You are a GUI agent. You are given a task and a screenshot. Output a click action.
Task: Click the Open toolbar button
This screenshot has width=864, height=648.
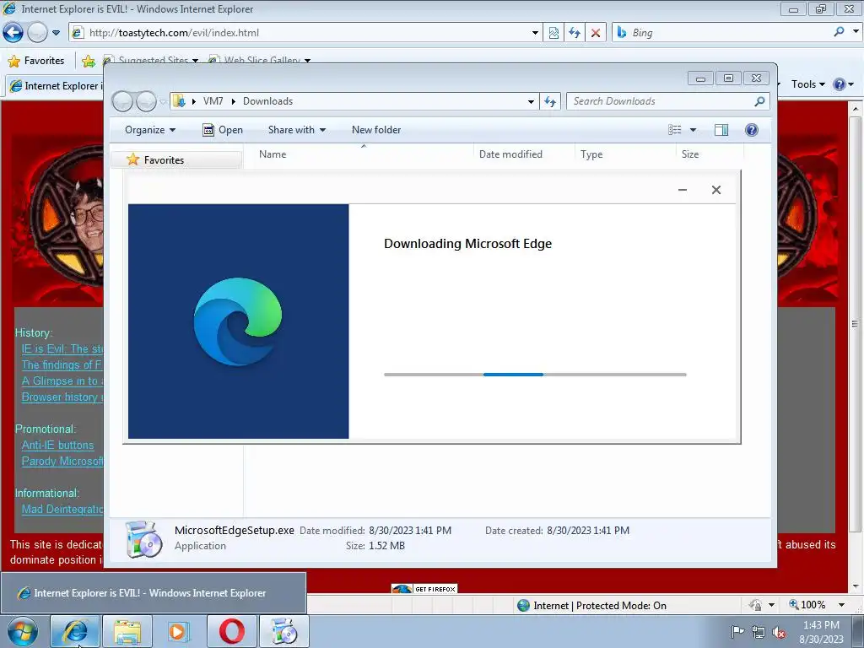(223, 130)
